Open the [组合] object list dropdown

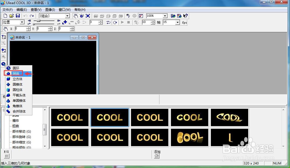click(x=67, y=16)
